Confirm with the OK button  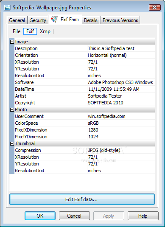pyautogui.click(x=40, y=216)
